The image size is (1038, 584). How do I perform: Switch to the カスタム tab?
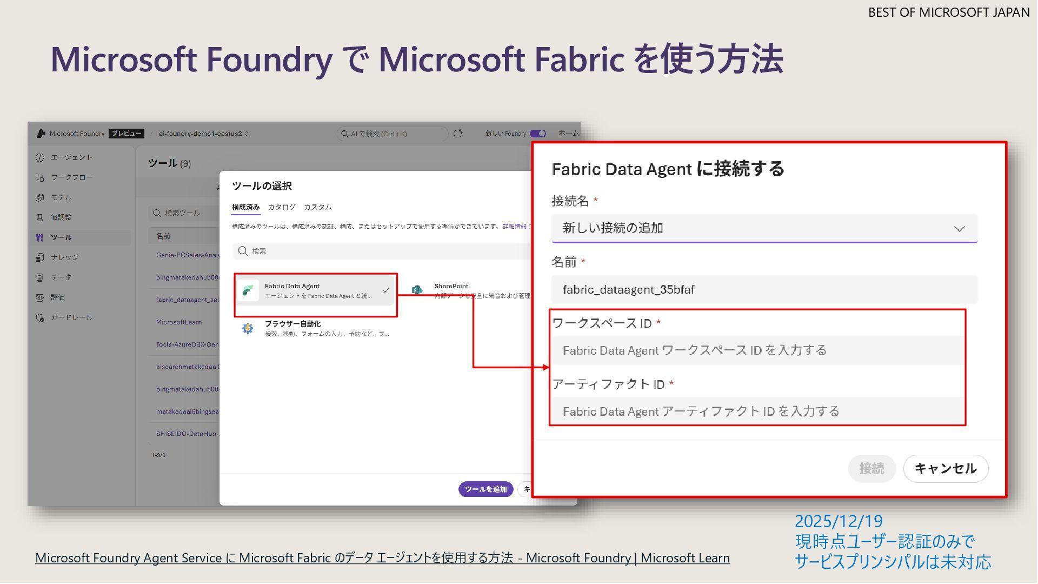click(x=317, y=207)
